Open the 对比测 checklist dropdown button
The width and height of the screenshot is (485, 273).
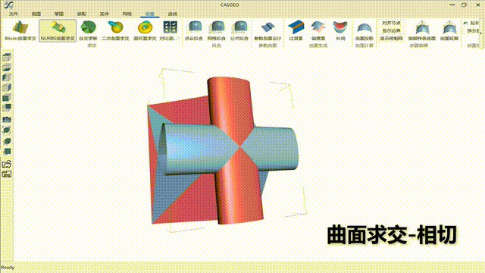click(x=170, y=30)
